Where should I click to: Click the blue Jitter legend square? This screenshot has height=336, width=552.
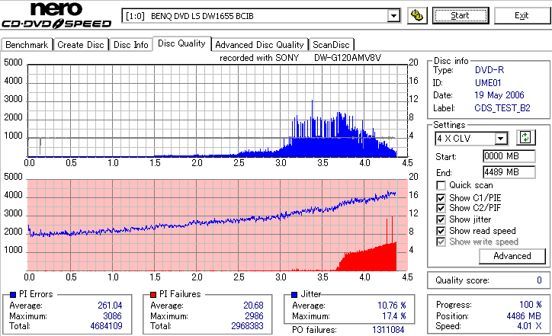[294, 295]
